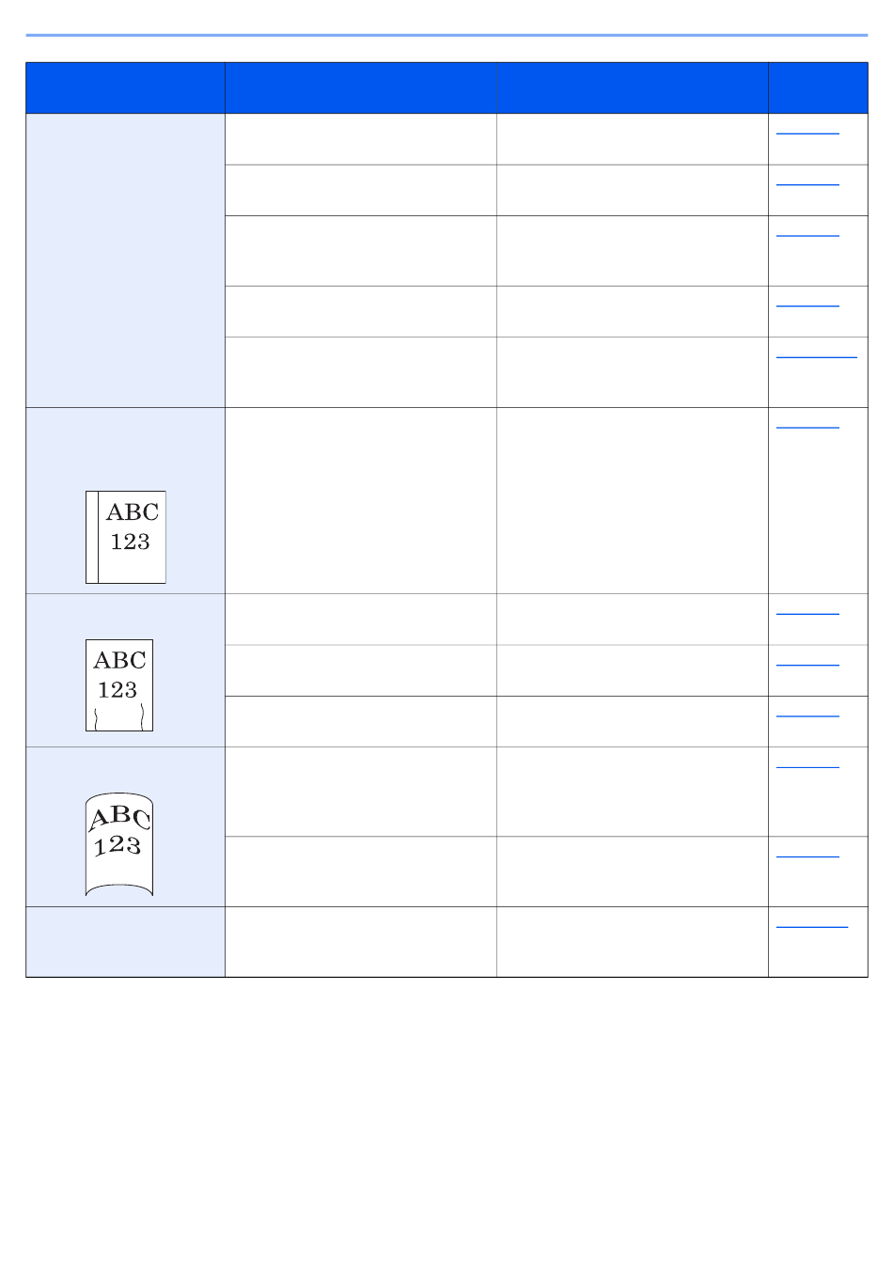Click the second blue header cell of the table
893x1288 pixels.
point(361,88)
